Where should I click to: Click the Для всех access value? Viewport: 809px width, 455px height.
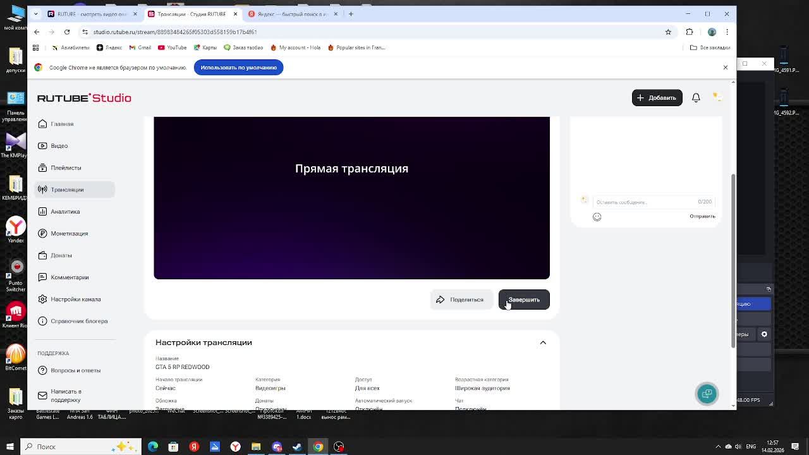(x=367, y=388)
